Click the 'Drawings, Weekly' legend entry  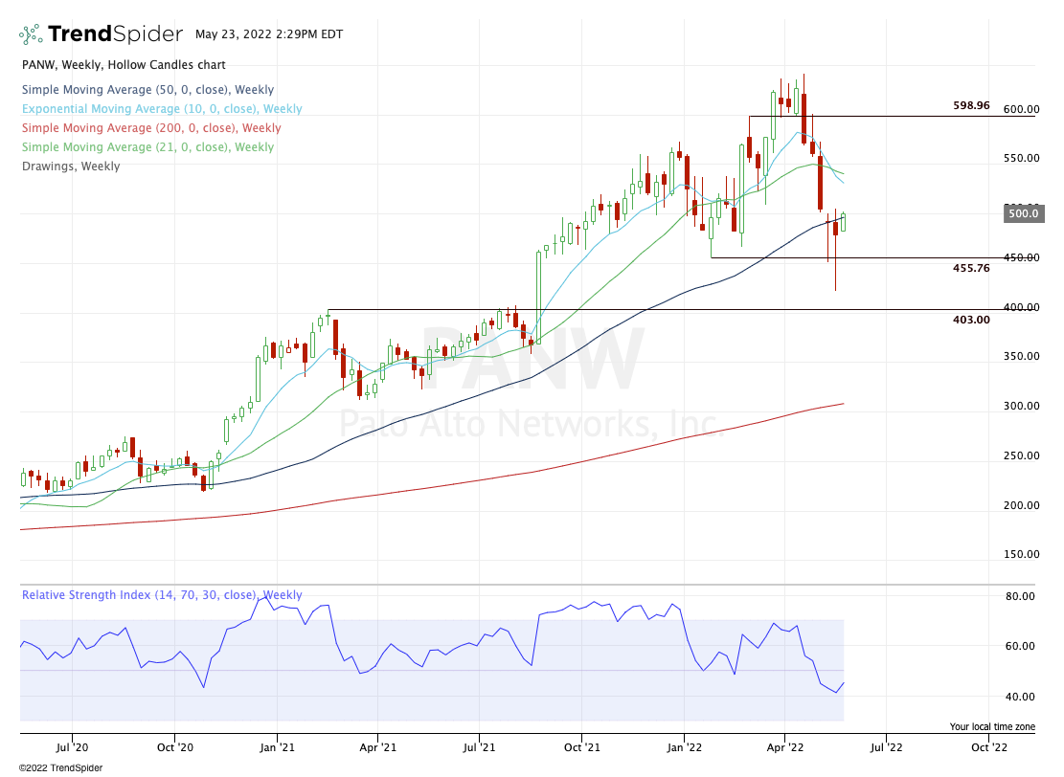71,166
